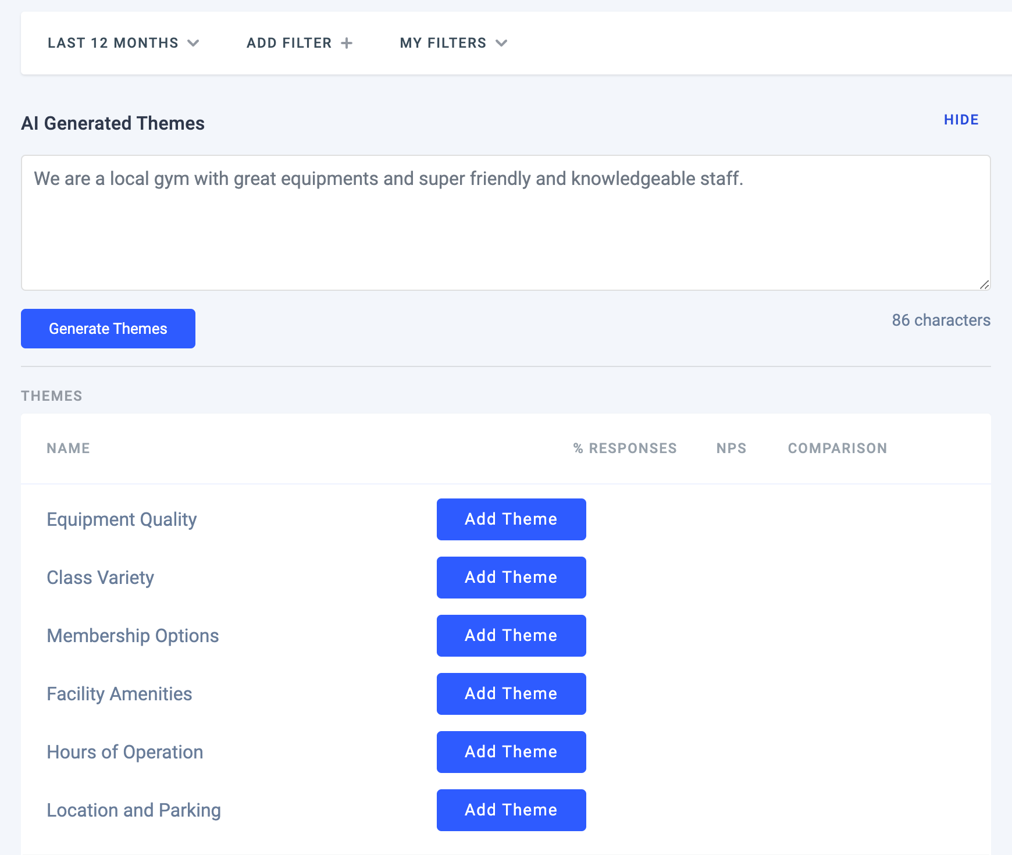Image resolution: width=1012 pixels, height=855 pixels.
Task: Click the NPS column header
Action: pyautogui.click(x=731, y=448)
